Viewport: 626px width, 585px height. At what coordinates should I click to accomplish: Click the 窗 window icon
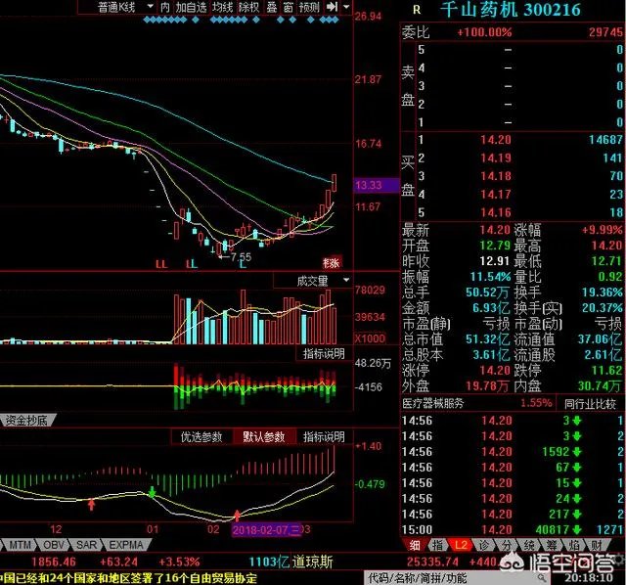290,7
